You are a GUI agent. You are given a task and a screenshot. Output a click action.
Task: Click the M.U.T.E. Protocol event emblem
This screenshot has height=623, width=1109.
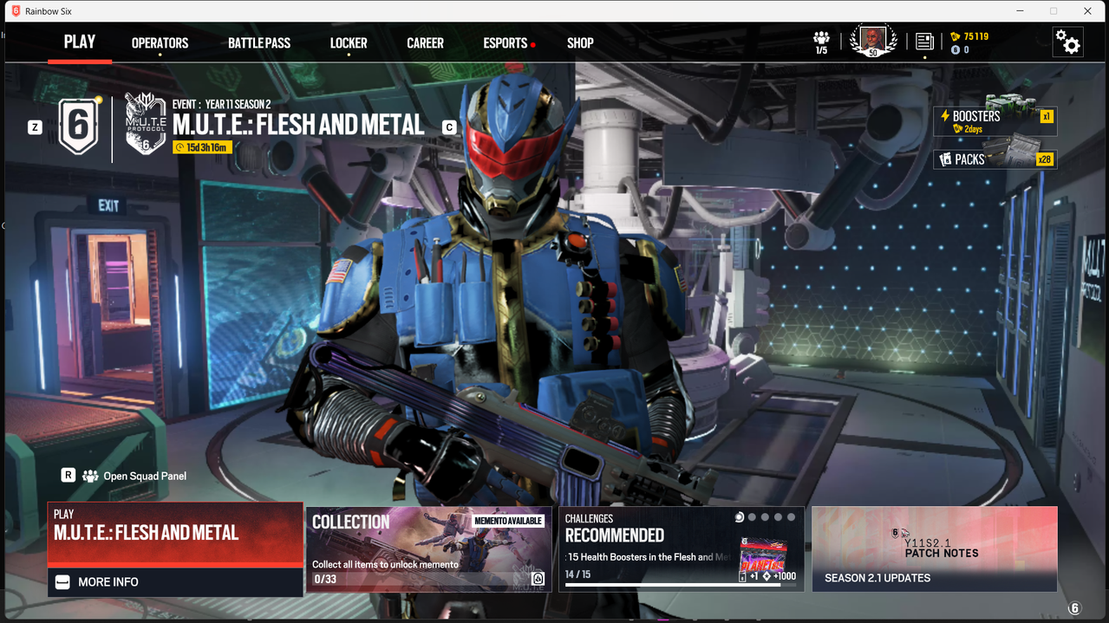coord(146,124)
